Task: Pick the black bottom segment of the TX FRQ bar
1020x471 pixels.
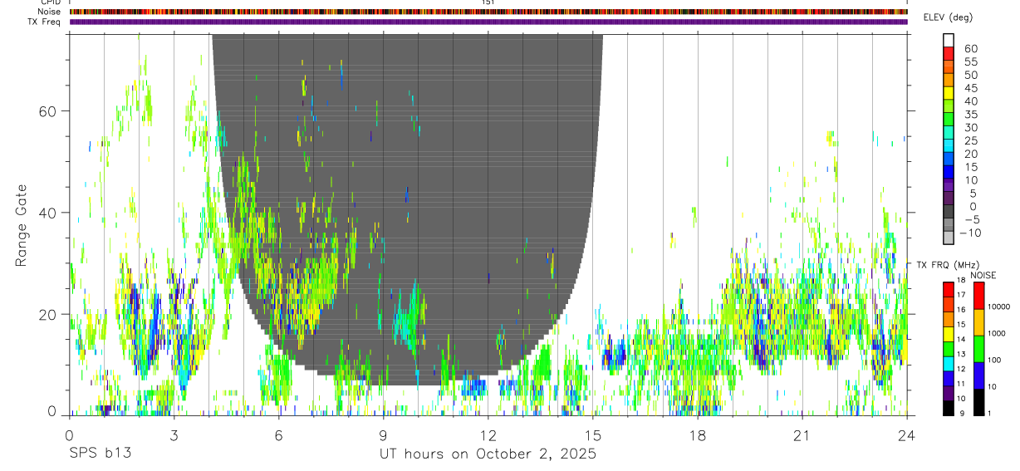Action: coord(949,408)
